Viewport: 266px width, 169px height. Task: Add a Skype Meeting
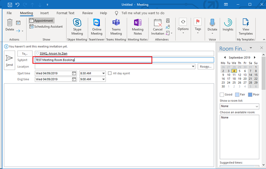point(77,27)
